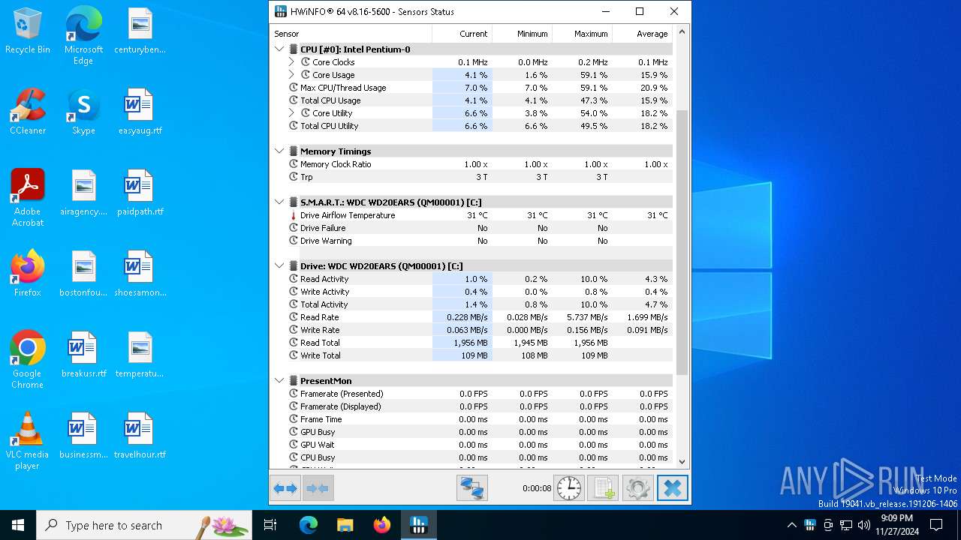The width and height of the screenshot is (961, 540).
Task: Expand the Core Utility row
Action: [291, 113]
